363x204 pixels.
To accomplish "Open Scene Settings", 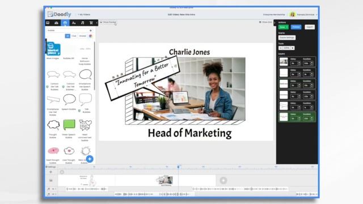I will tap(287, 37).
